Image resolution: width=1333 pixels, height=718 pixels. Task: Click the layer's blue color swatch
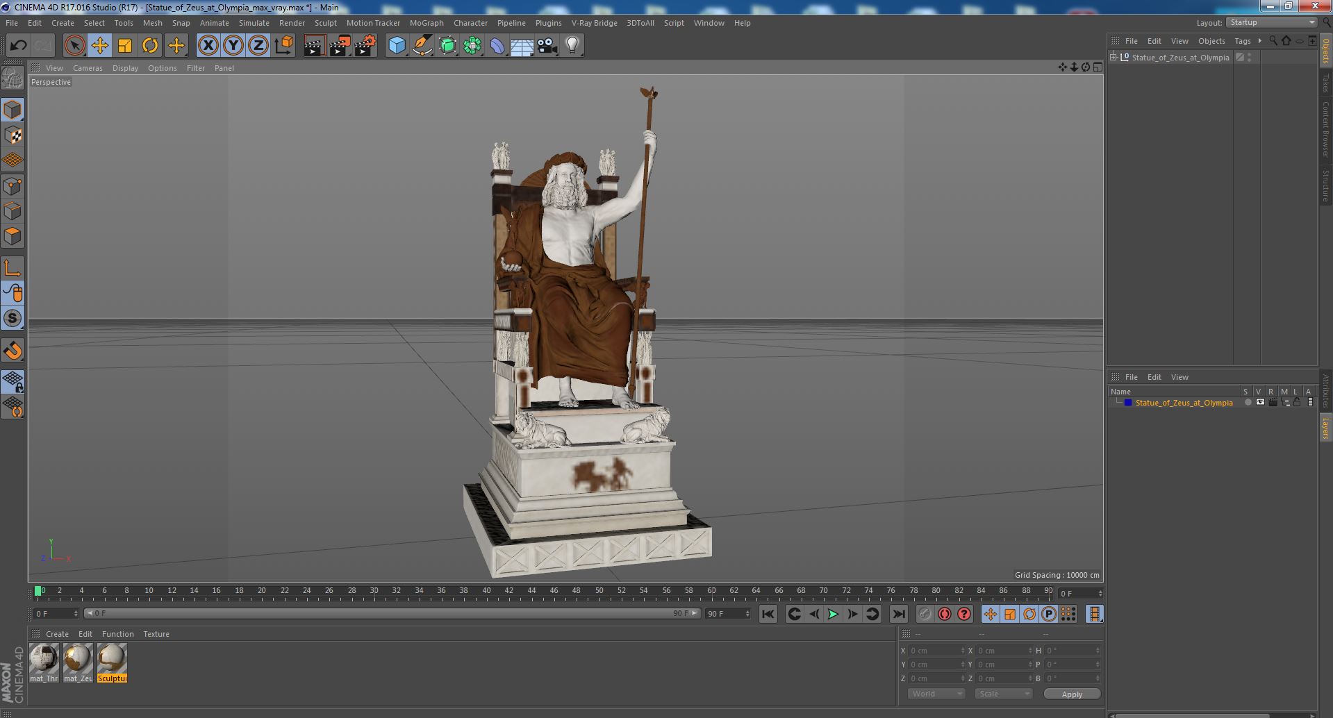pyautogui.click(x=1128, y=403)
